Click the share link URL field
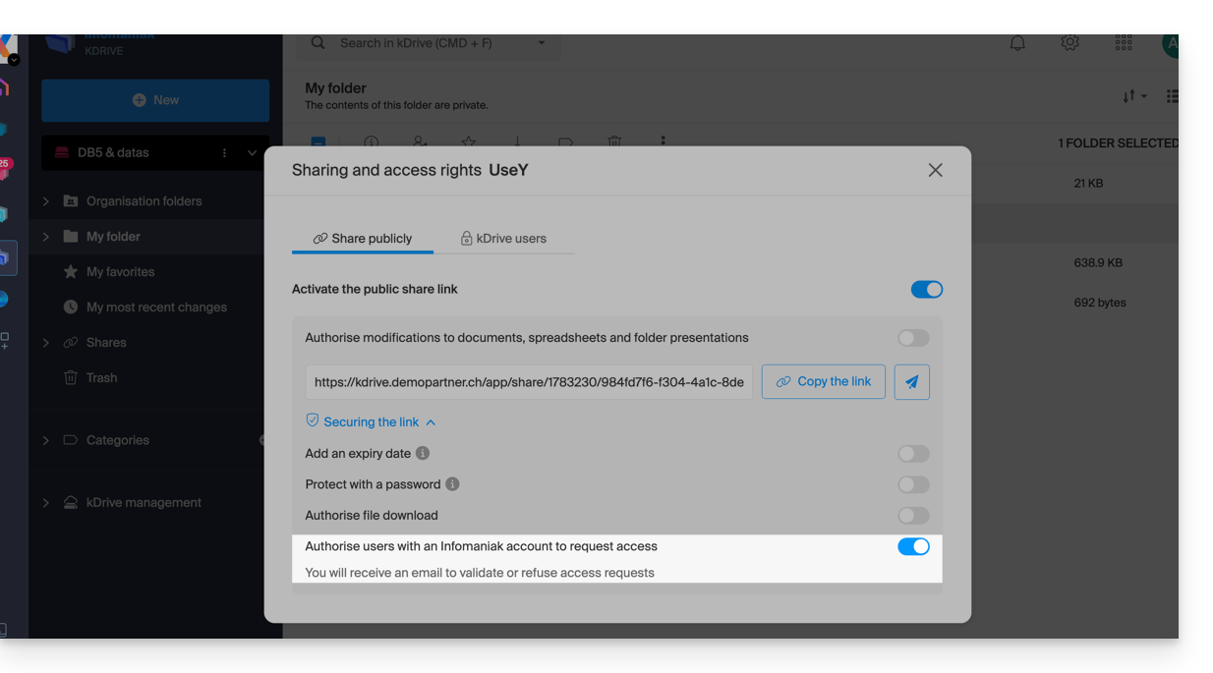Image resolution: width=1213 pixels, height=673 pixels. tap(529, 382)
